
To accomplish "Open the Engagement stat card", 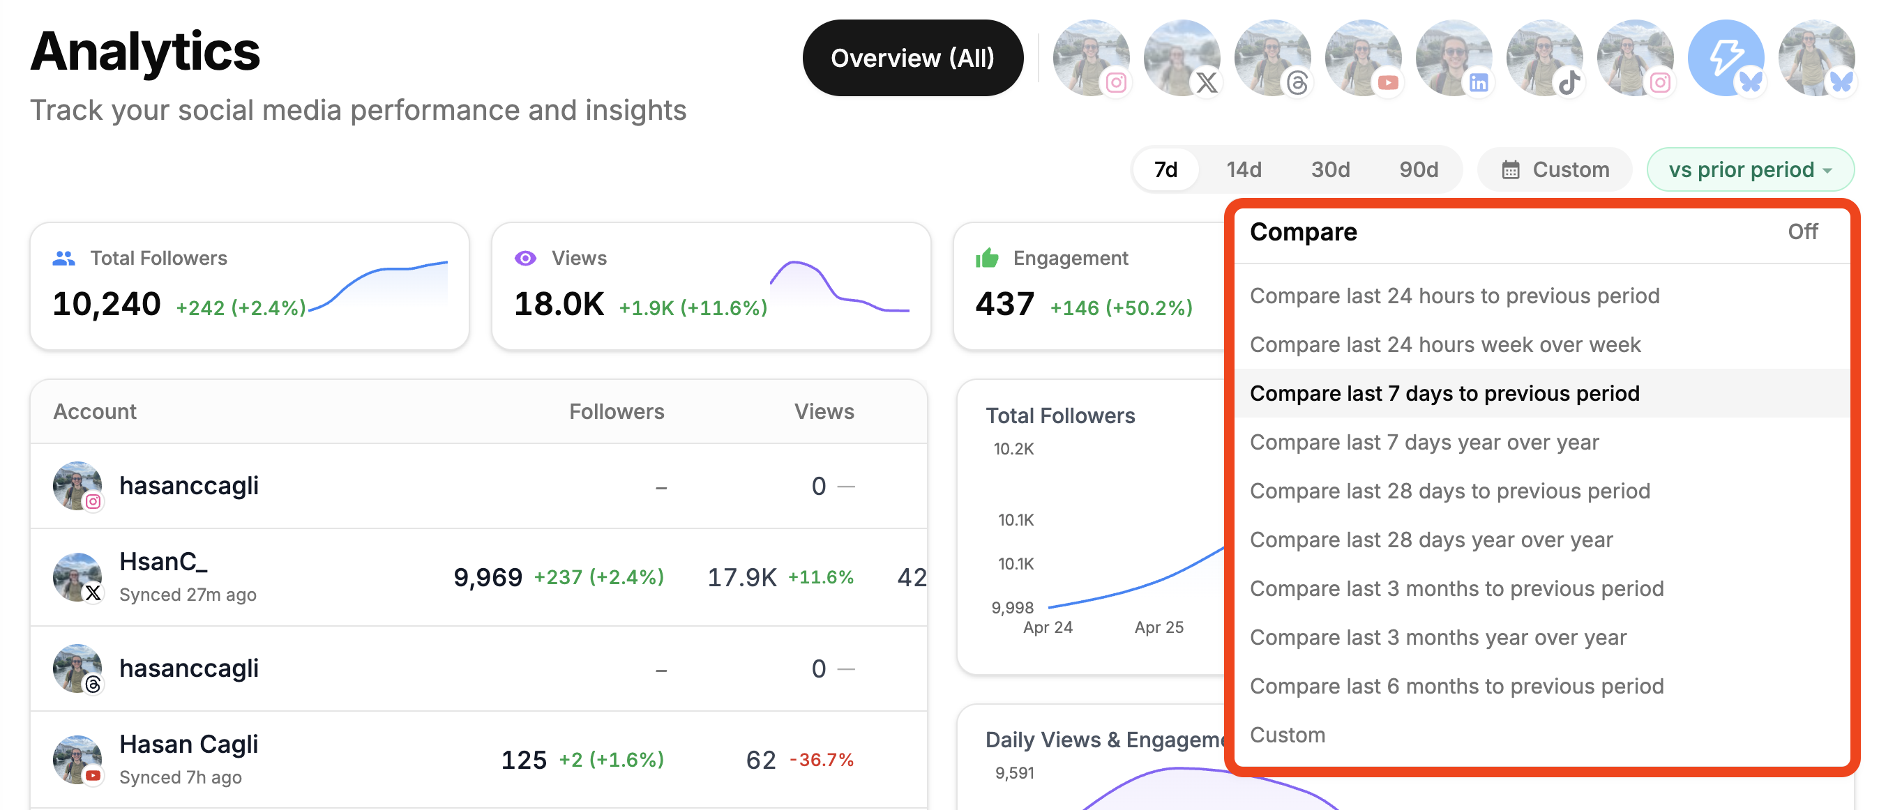I will [x=1089, y=286].
